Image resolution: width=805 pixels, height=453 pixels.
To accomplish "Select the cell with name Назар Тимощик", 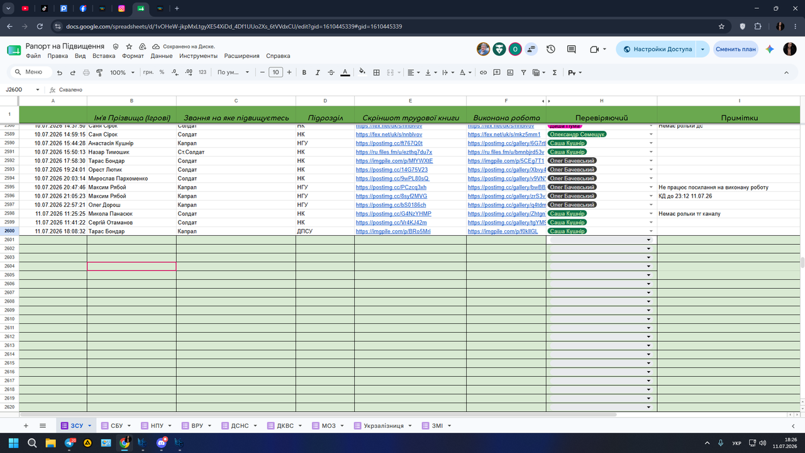I will tap(131, 152).
